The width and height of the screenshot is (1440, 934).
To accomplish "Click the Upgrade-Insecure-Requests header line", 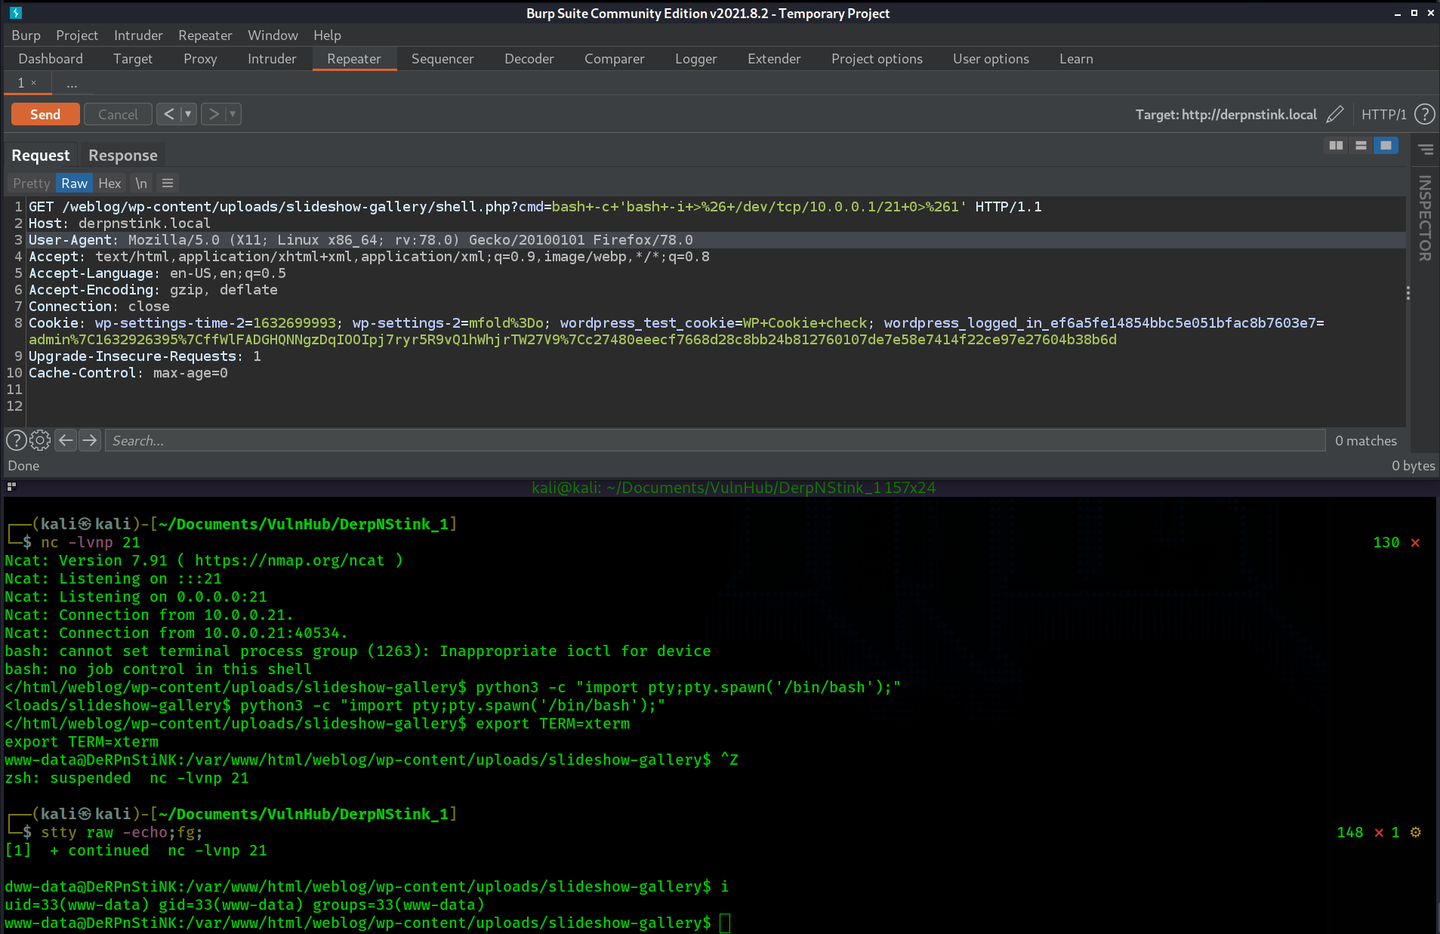I will tap(145, 356).
